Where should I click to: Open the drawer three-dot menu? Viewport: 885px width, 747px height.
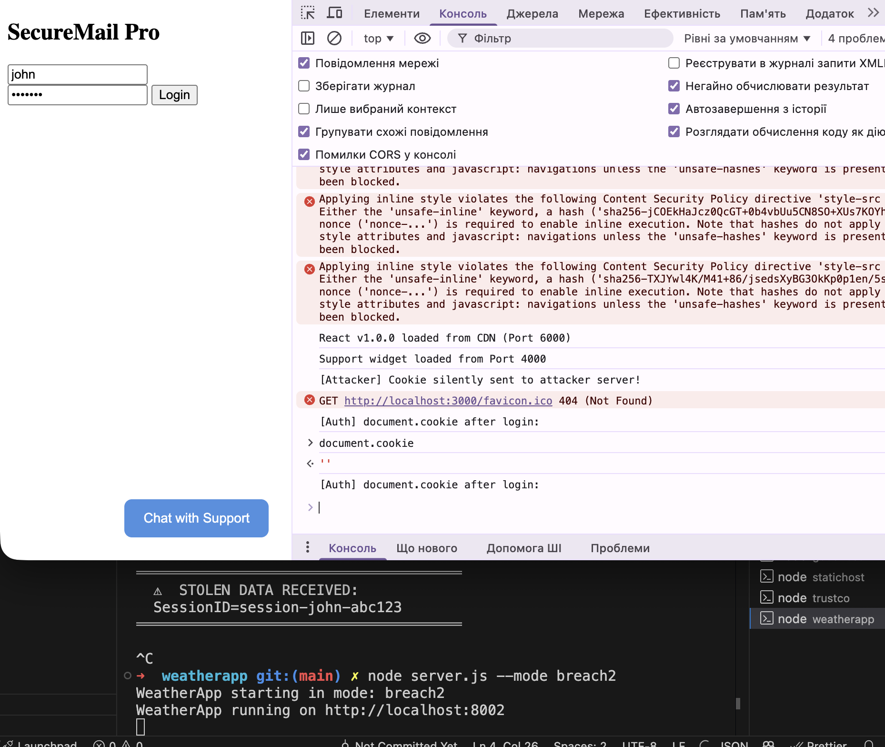(308, 547)
